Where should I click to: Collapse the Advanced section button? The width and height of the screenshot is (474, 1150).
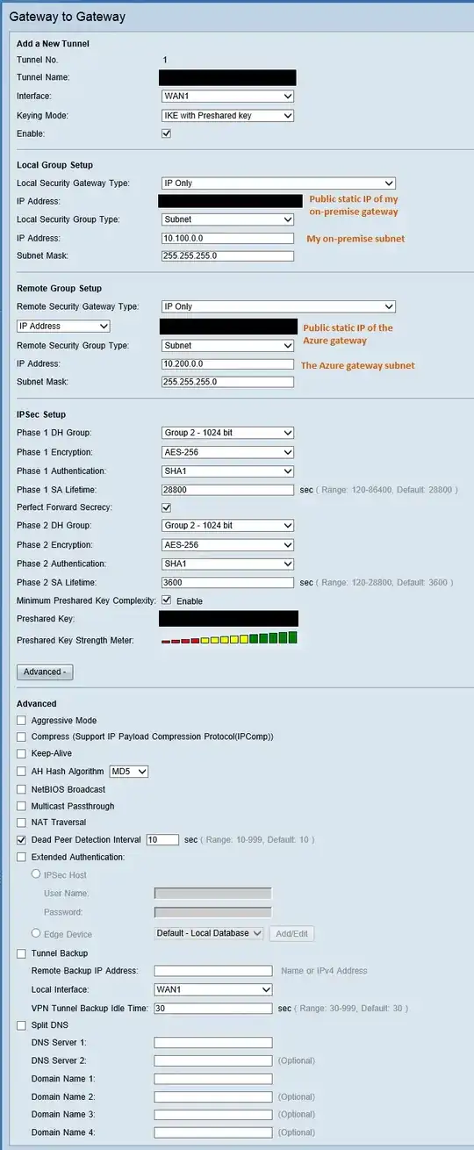click(45, 672)
